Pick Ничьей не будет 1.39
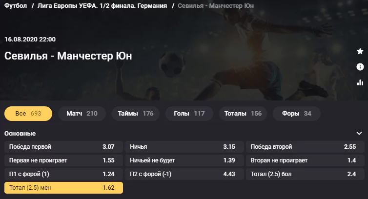368x199 pixels. coord(184,160)
